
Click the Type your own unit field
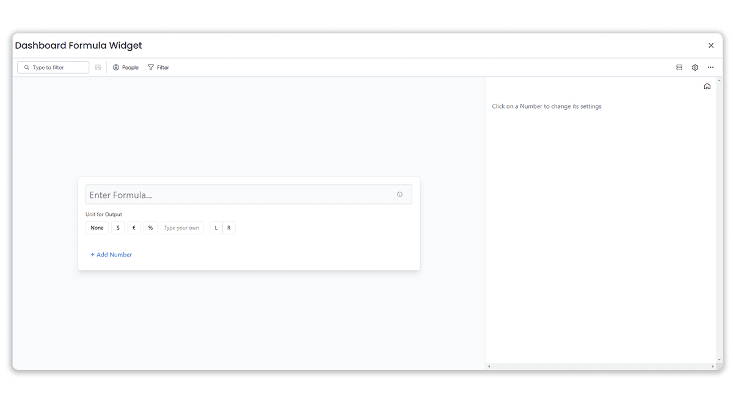click(182, 228)
